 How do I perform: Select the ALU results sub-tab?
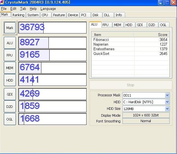(95, 24)
